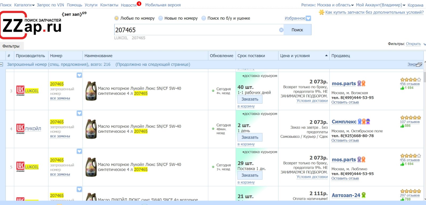Add row 5 LUKOIL item to favorites
The width and height of the screenshot is (426, 205).
pyautogui.click(x=79, y=151)
